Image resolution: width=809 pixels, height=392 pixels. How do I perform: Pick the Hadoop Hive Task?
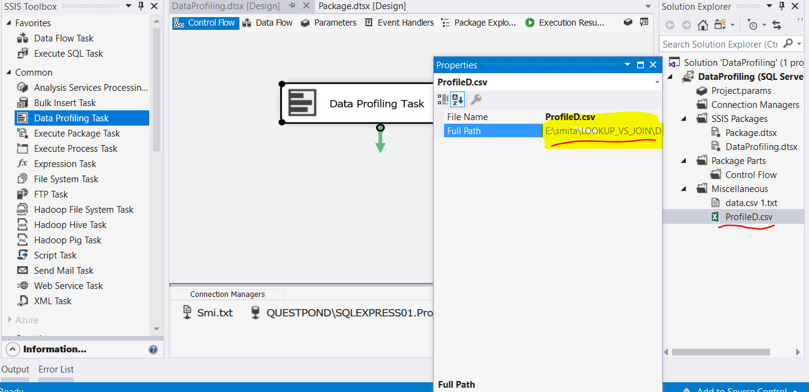pos(70,225)
